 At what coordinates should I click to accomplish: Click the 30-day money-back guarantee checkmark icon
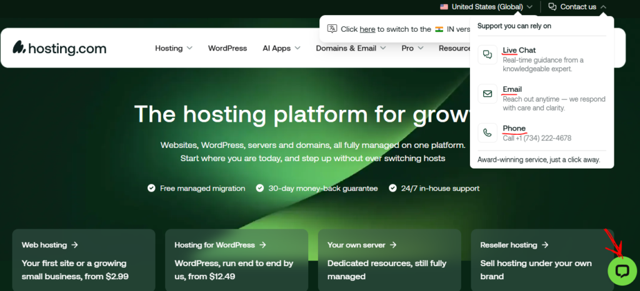[x=260, y=189]
